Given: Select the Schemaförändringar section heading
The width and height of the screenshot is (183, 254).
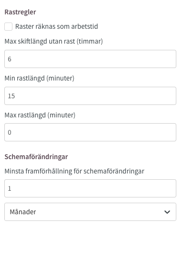Looking at the screenshot, I should (x=36, y=157).
